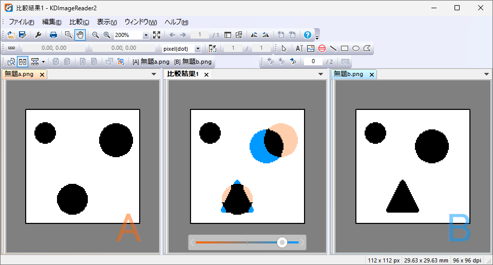Go to next page with right arrow
Image resolution: width=493 pixels, height=265 pixels.
[183, 35]
